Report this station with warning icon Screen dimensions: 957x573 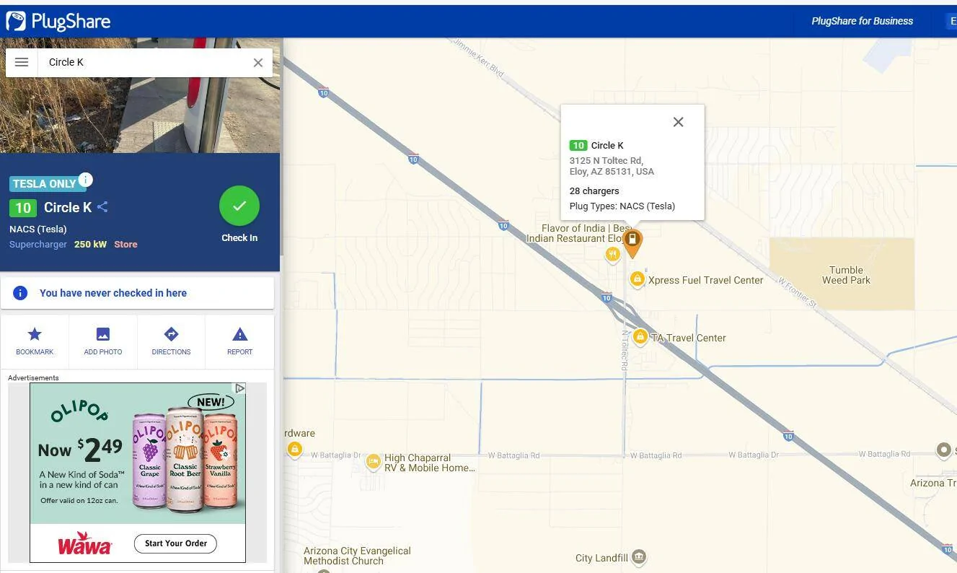point(239,341)
